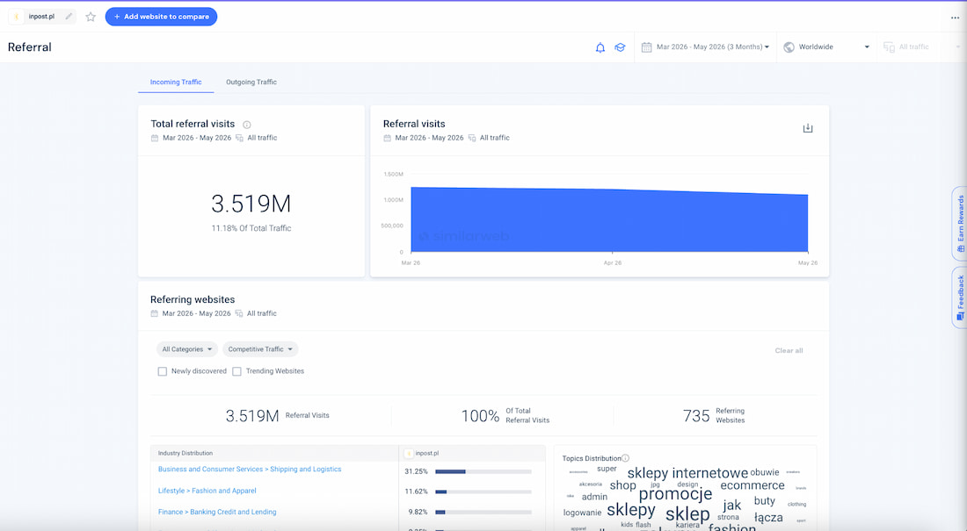Click the 'sklepy internetowe' topic word

pyautogui.click(x=687, y=473)
